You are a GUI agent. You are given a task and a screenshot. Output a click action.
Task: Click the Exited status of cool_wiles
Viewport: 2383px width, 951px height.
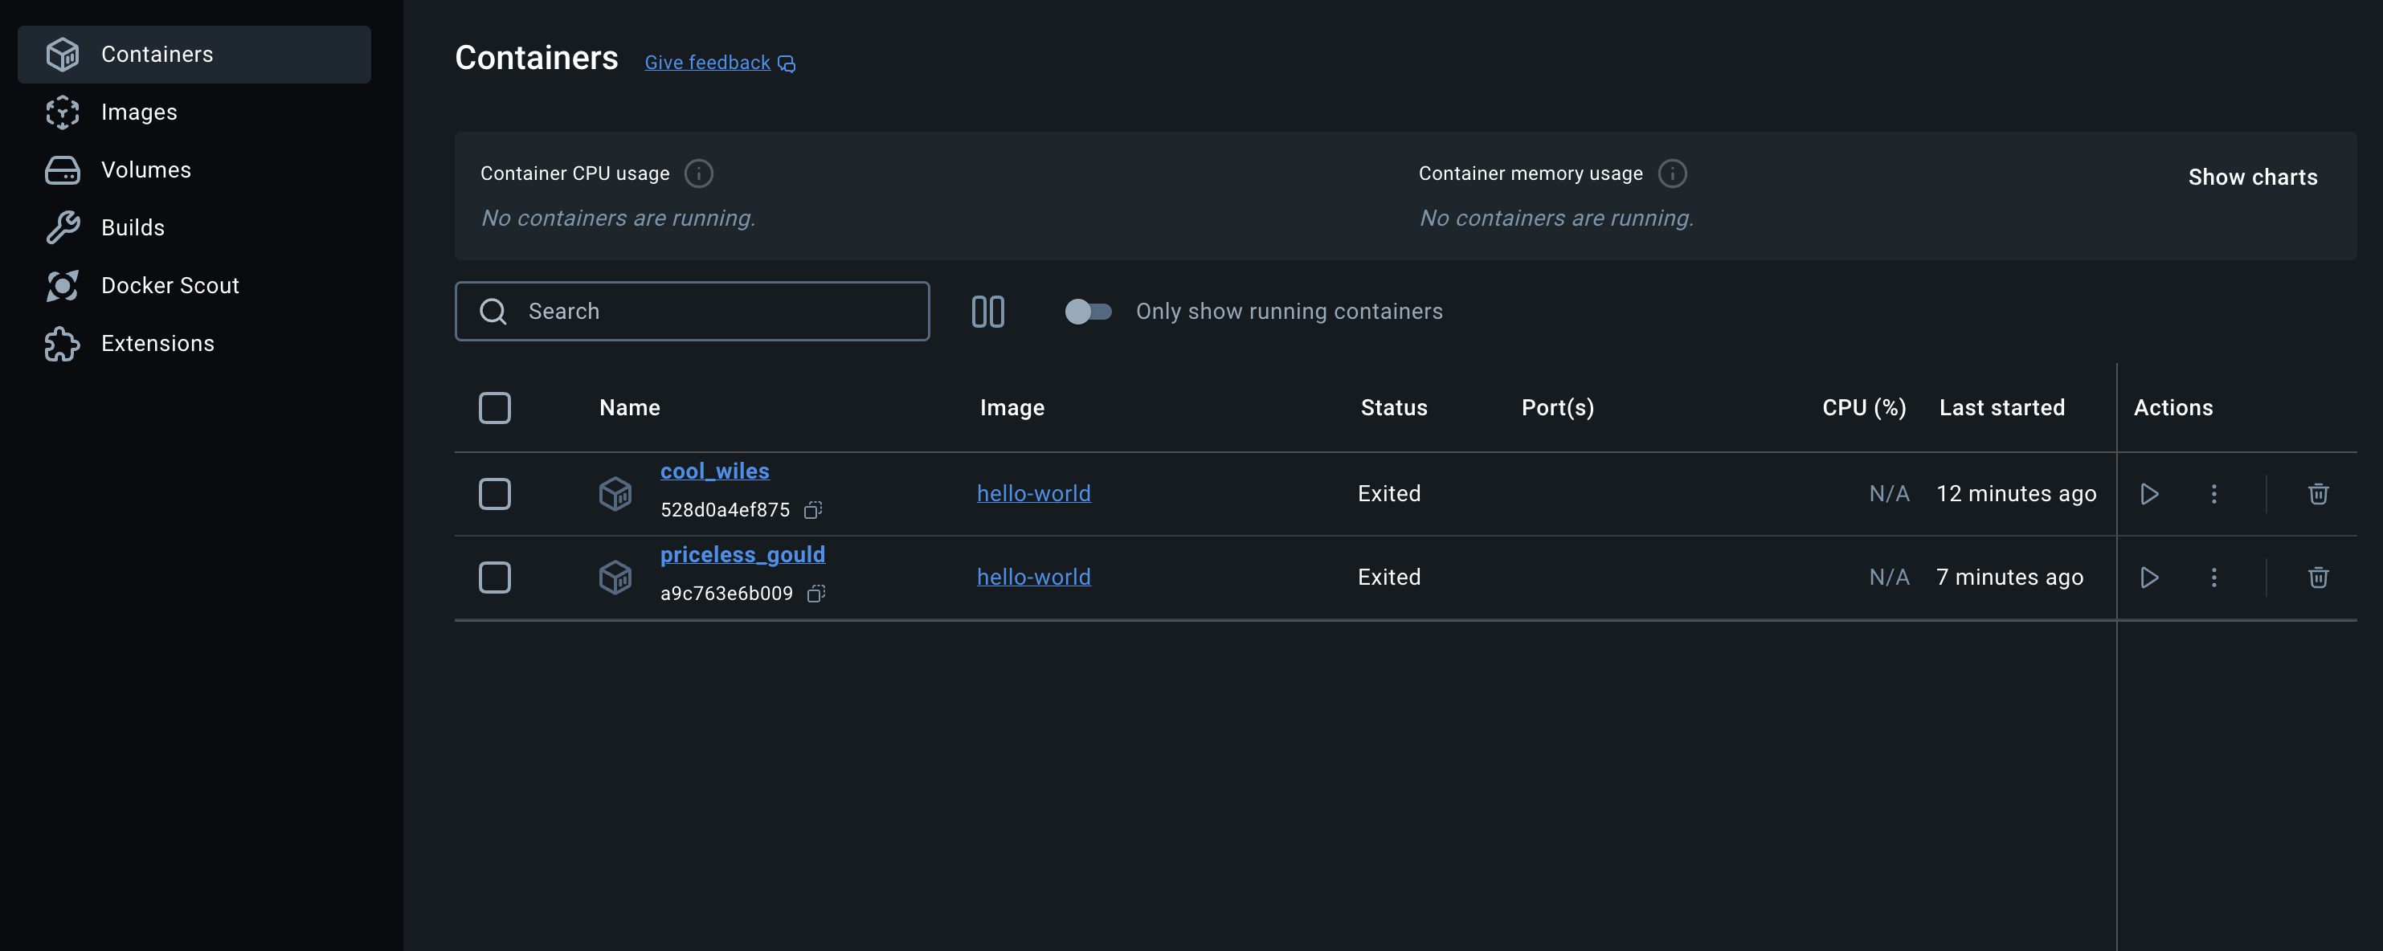(1388, 494)
